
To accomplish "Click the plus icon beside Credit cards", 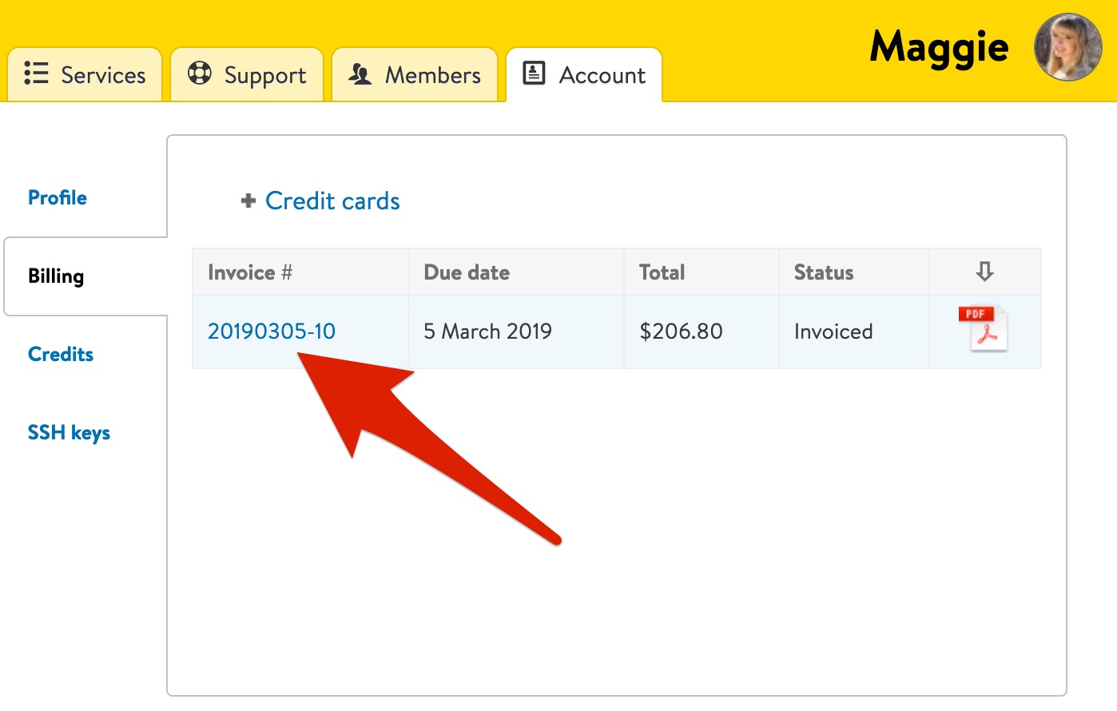I will [248, 201].
